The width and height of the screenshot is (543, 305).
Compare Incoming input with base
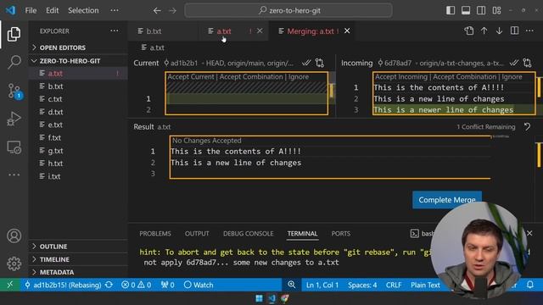click(527, 63)
